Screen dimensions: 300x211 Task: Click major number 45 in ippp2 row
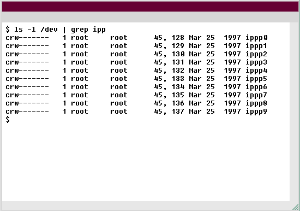pyautogui.click(x=158, y=54)
